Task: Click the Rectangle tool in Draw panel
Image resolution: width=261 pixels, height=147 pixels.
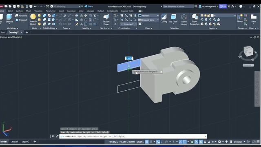Action: pyautogui.click(x=65, y=24)
